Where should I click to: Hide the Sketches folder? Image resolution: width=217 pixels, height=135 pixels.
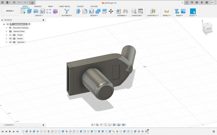pyautogui.click(x=10, y=42)
